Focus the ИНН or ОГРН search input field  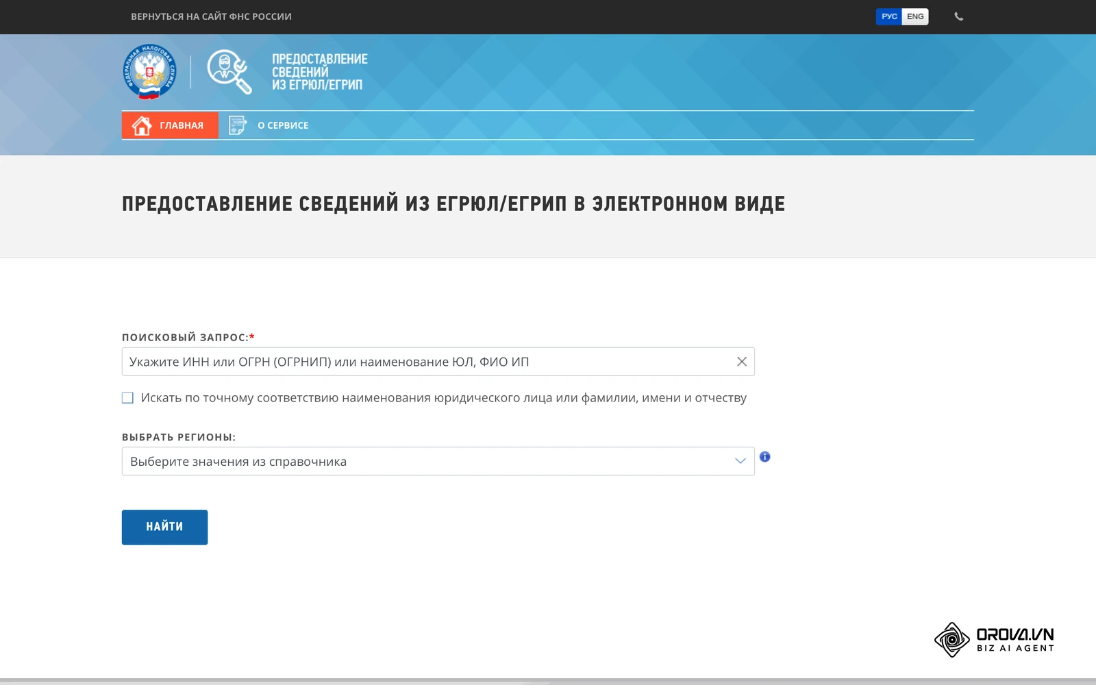[438, 362]
